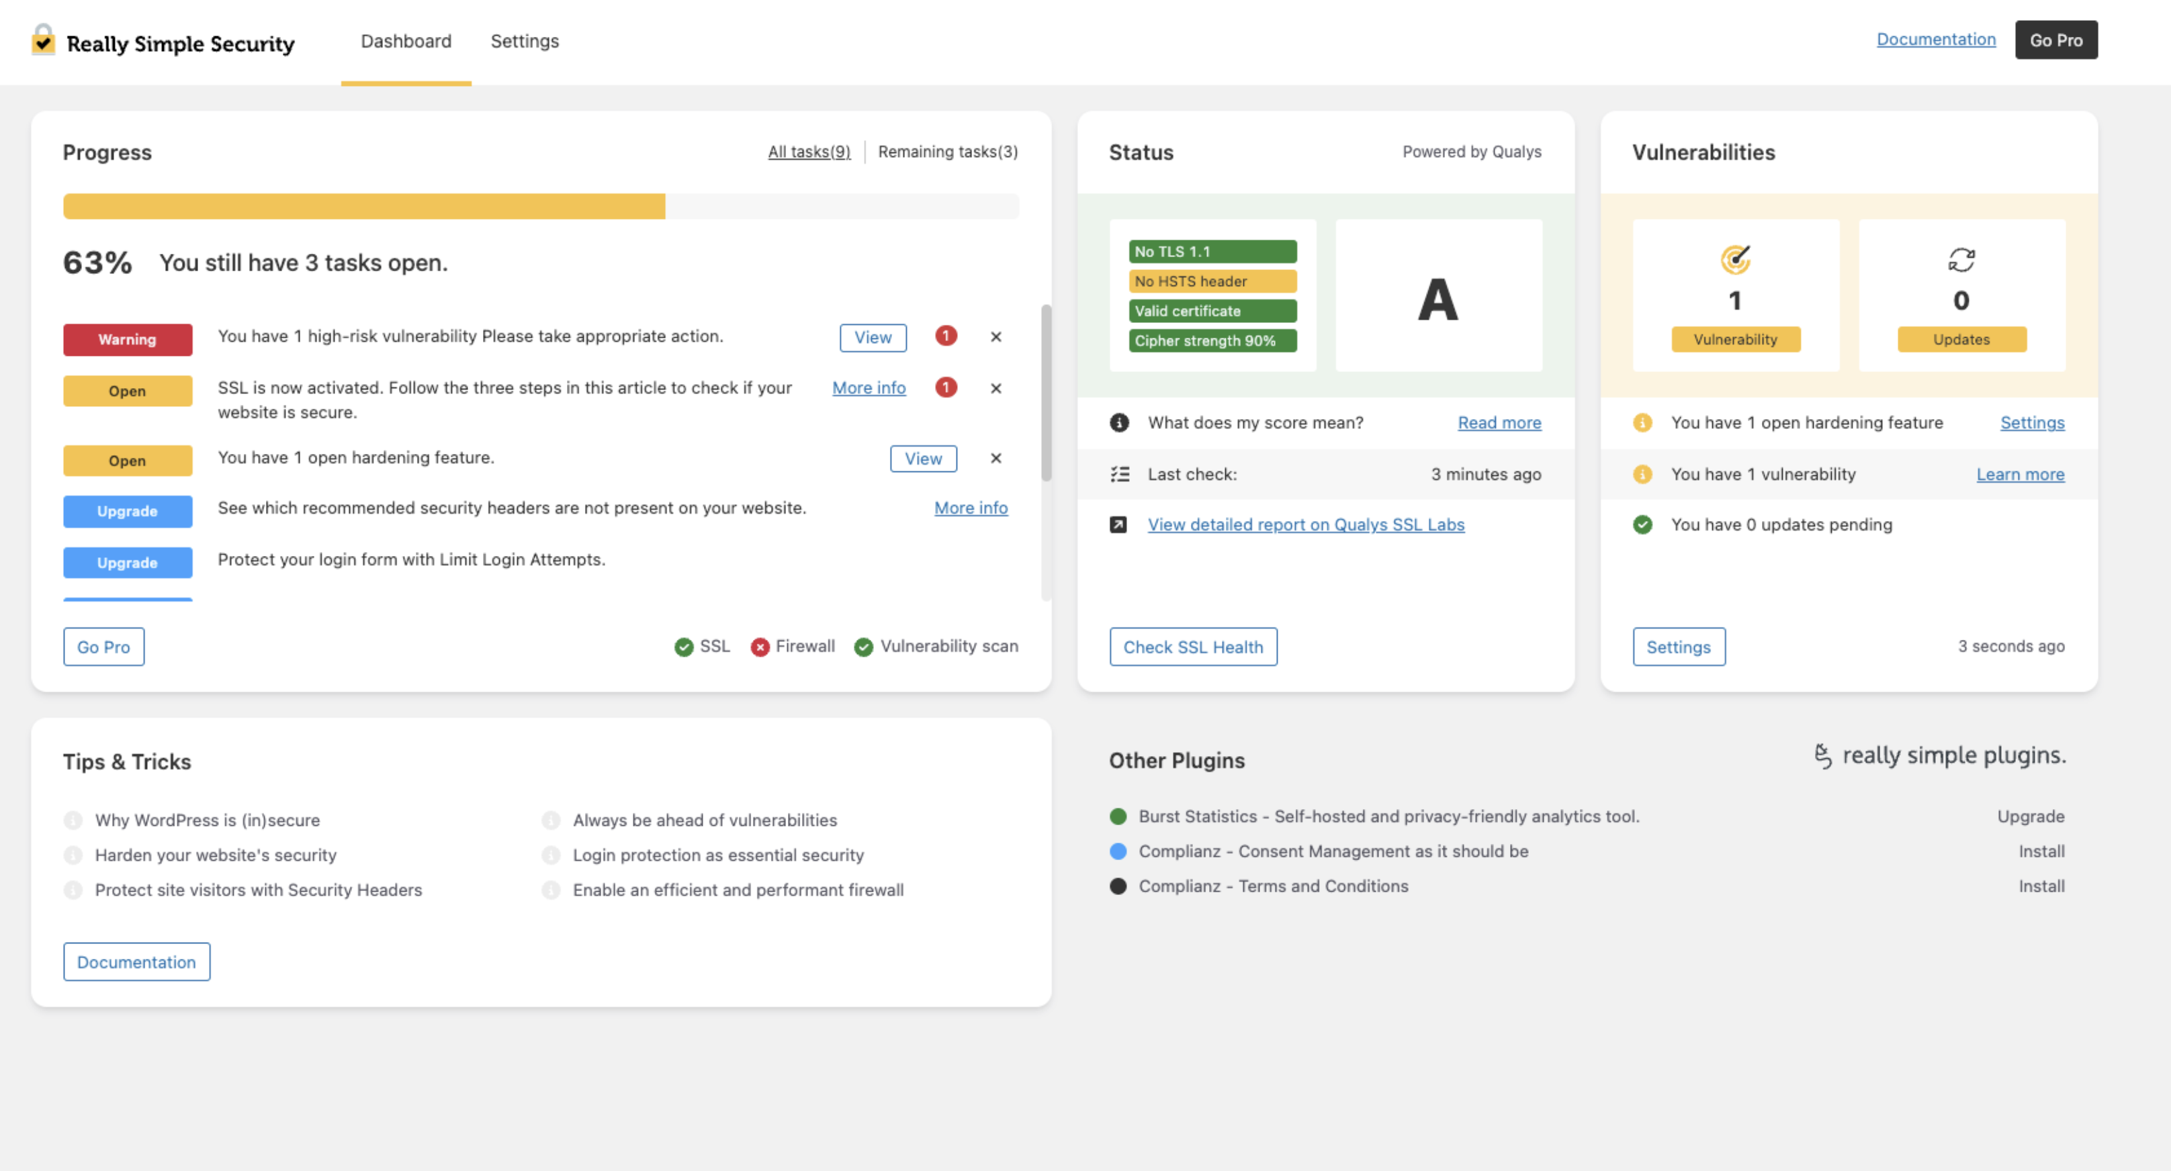This screenshot has width=2171, height=1171.
Task: Close the open hardening feature task
Action: tap(995, 459)
